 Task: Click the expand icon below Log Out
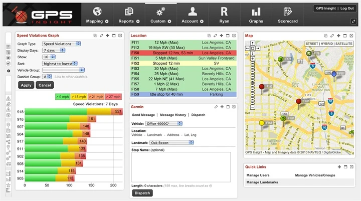pos(353,21)
